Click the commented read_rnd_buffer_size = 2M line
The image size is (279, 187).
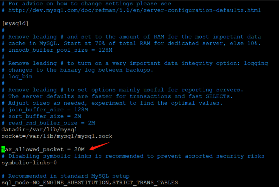(x=48, y=123)
